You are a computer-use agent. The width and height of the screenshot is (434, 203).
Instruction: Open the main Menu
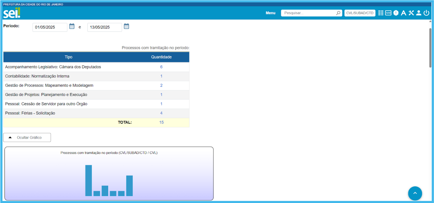pyautogui.click(x=270, y=13)
